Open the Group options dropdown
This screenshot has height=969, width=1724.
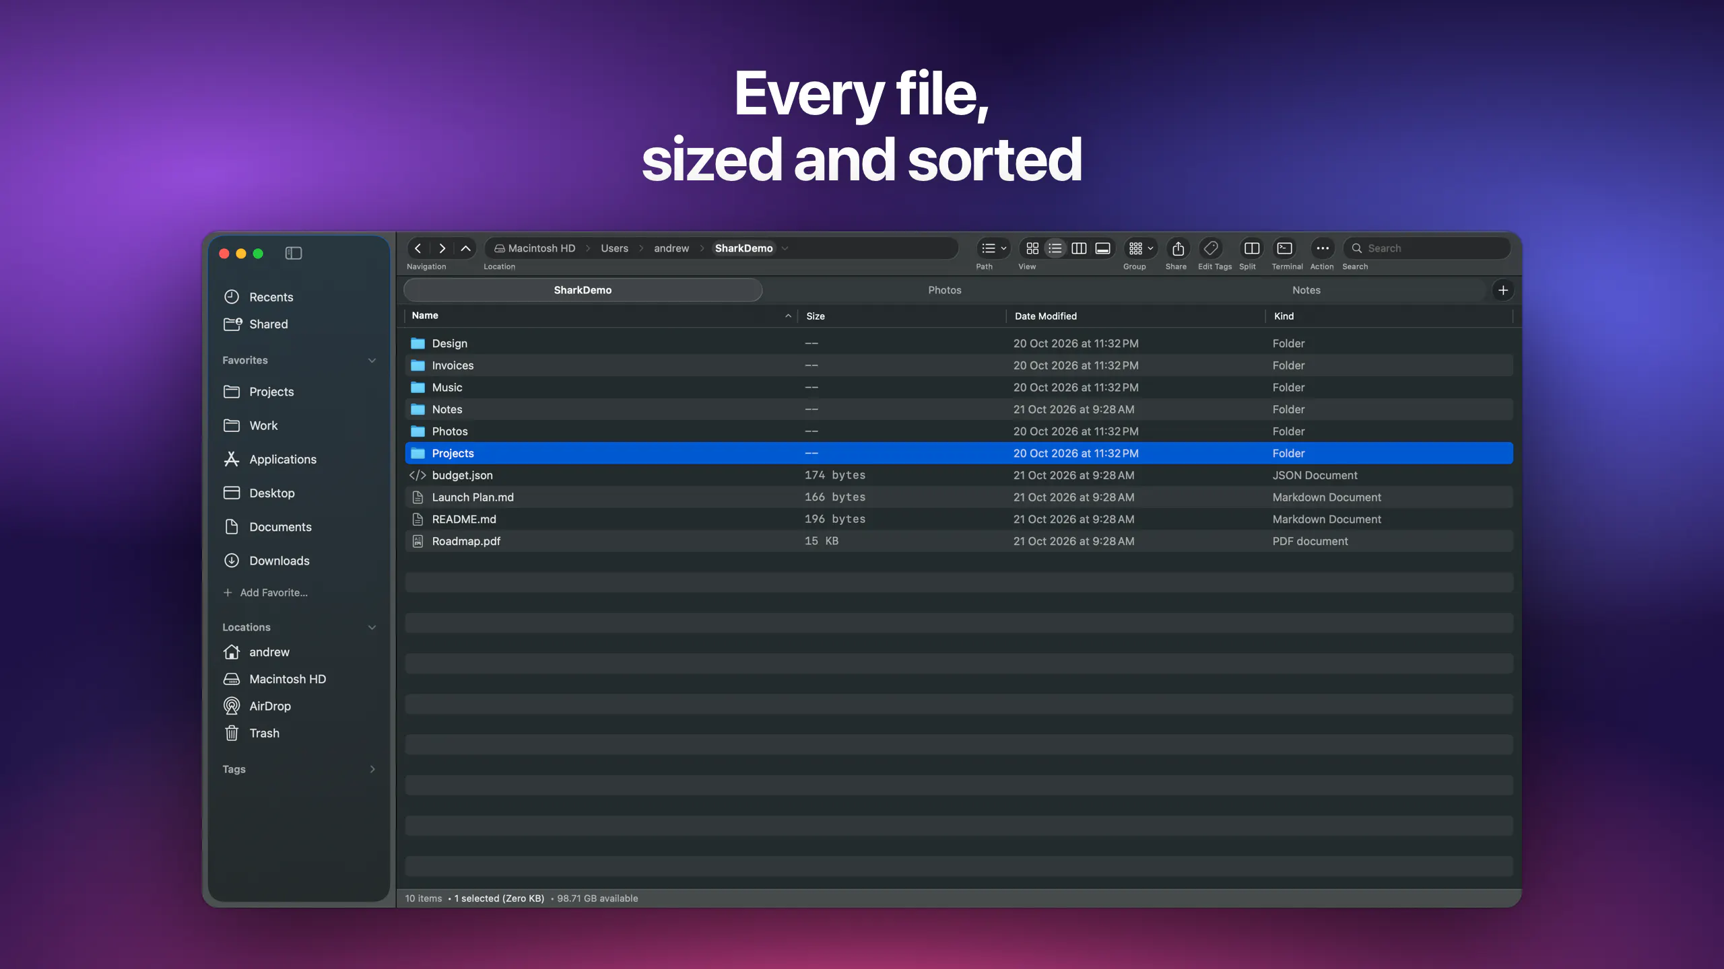point(1141,248)
